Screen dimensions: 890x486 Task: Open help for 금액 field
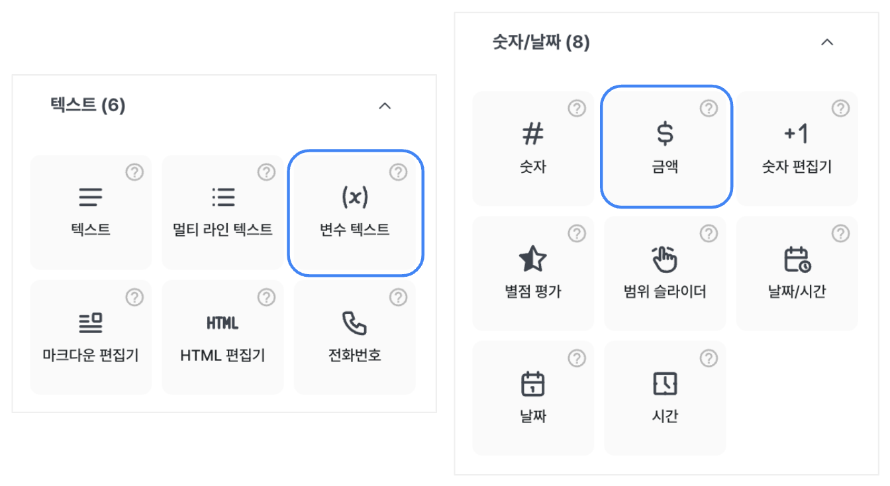point(709,109)
